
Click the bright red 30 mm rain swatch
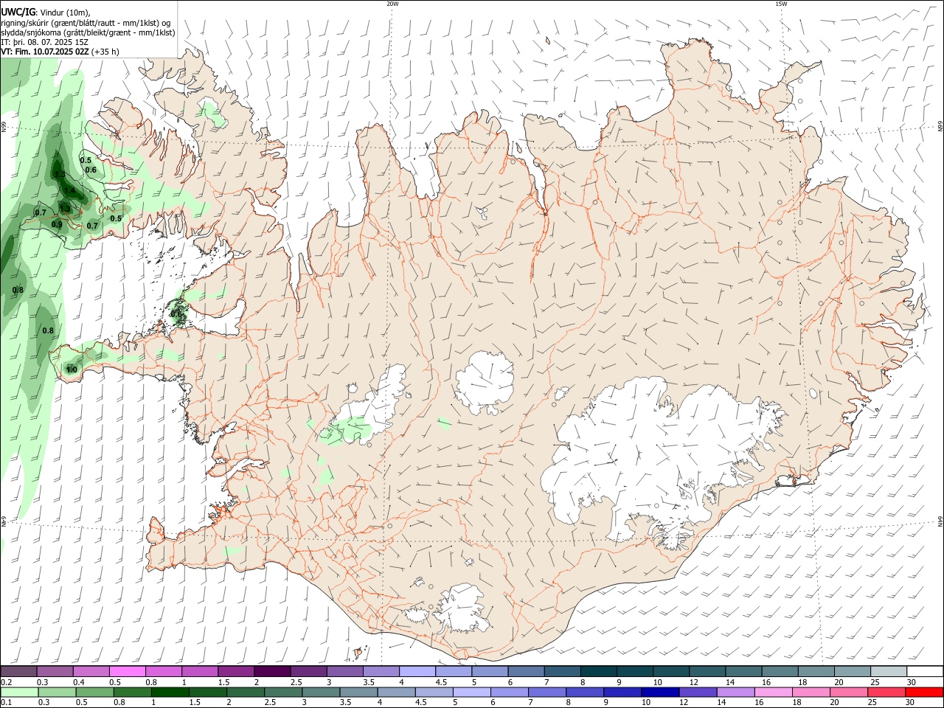pyautogui.click(x=925, y=692)
